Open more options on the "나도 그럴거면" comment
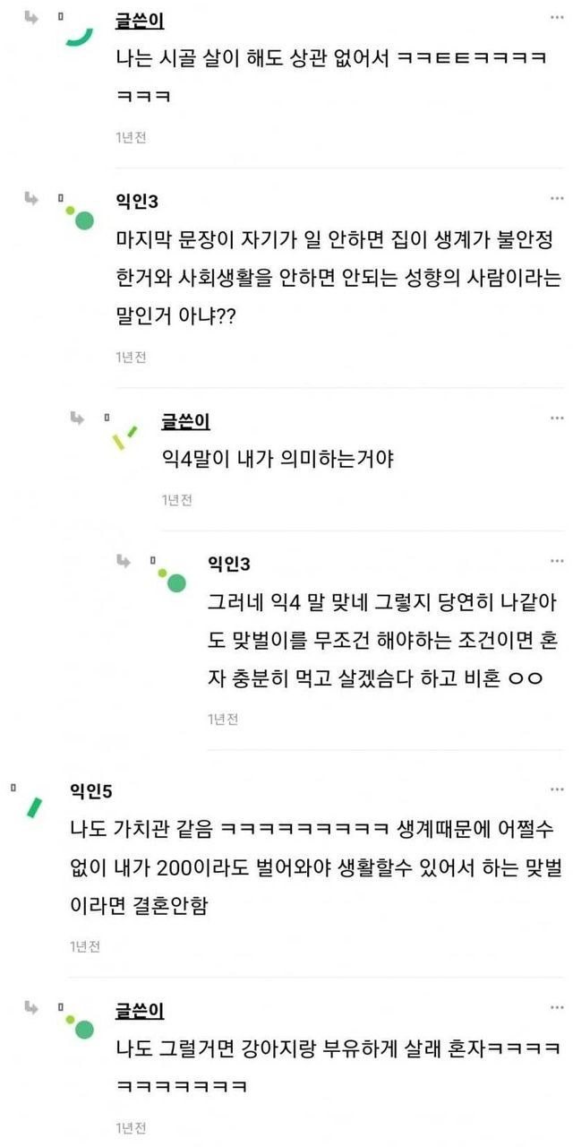Screen dimensions: 573x1147 557,1008
